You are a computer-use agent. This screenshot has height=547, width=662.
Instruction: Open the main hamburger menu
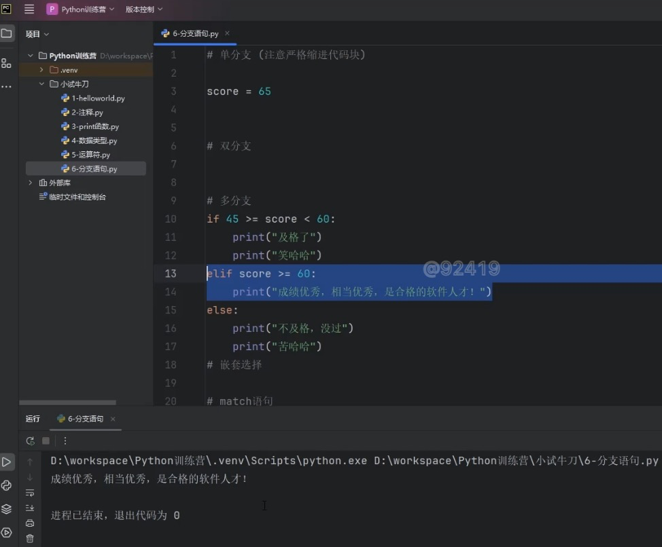click(29, 9)
